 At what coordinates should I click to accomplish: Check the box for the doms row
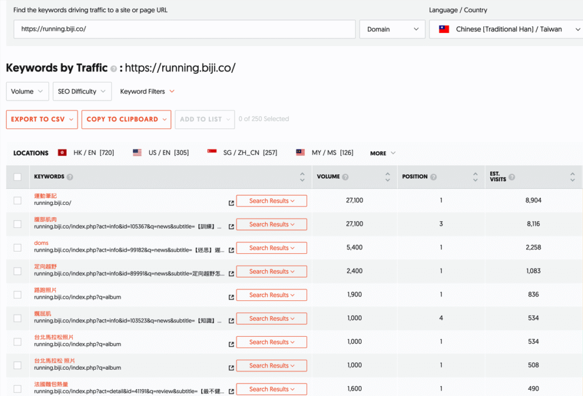click(18, 247)
